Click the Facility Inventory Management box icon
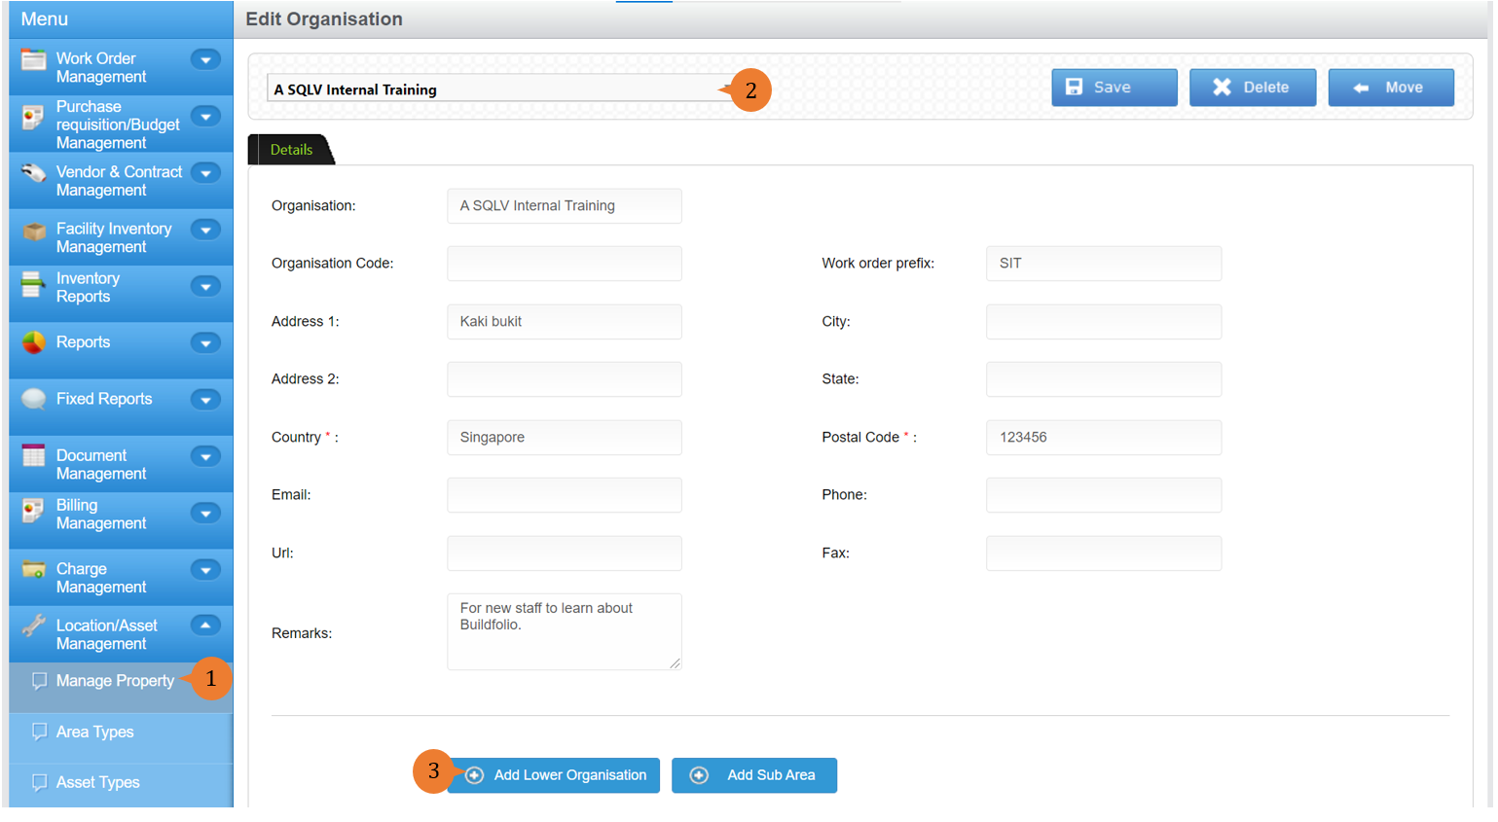Screen dimensions: 1498x822 (x=34, y=231)
